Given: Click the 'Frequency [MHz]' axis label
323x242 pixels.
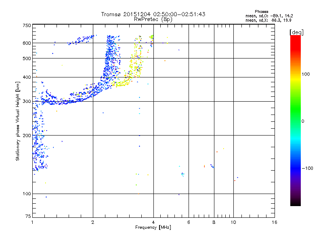Looking at the screenshot, I should pos(153,227).
